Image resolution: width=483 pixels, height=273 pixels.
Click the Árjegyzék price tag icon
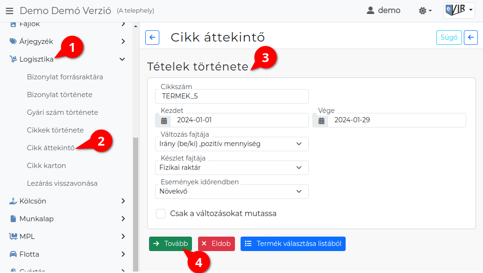[x=13, y=41]
